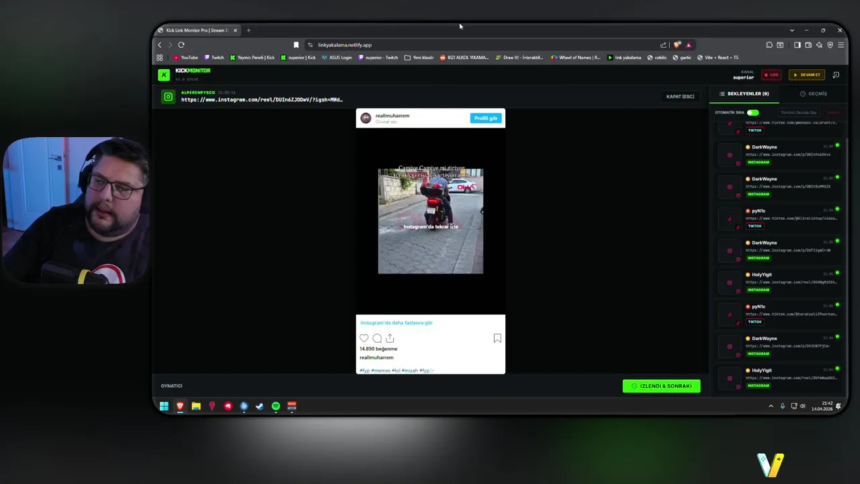Open the Yayıncı Paneli | Kick bookmark
The image size is (860, 484).
[252, 58]
